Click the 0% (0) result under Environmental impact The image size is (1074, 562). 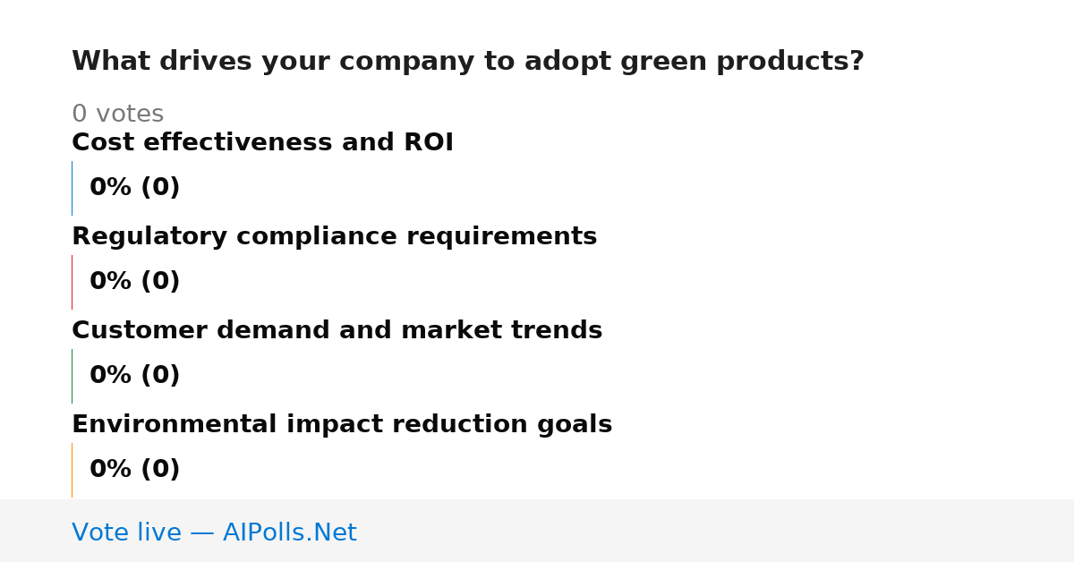pyautogui.click(x=135, y=470)
